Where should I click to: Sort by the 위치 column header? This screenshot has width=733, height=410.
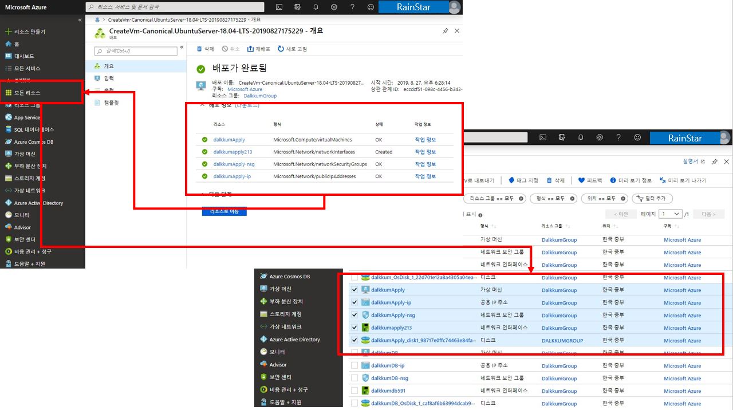pyautogui.click(x=607, y=226)
